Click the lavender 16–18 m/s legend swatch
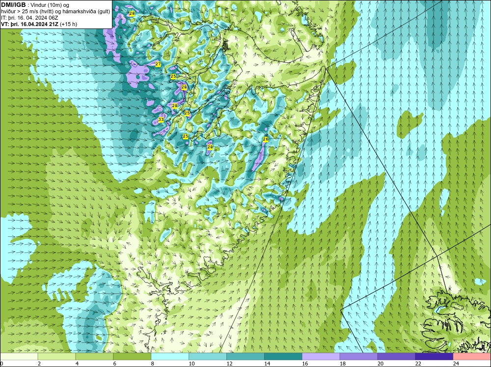Image resolution: width=491 pixels, height=367 pixels. coord(321,357)
